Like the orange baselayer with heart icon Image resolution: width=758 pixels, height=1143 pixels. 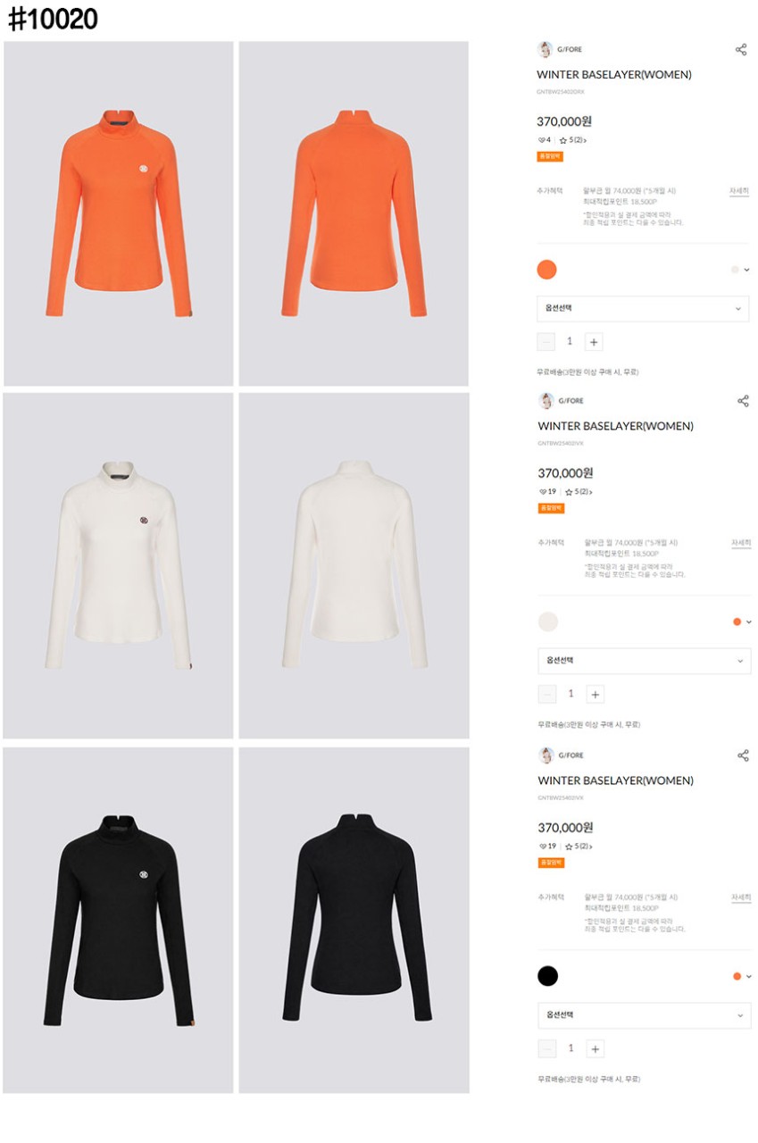[x=541, y=140]
